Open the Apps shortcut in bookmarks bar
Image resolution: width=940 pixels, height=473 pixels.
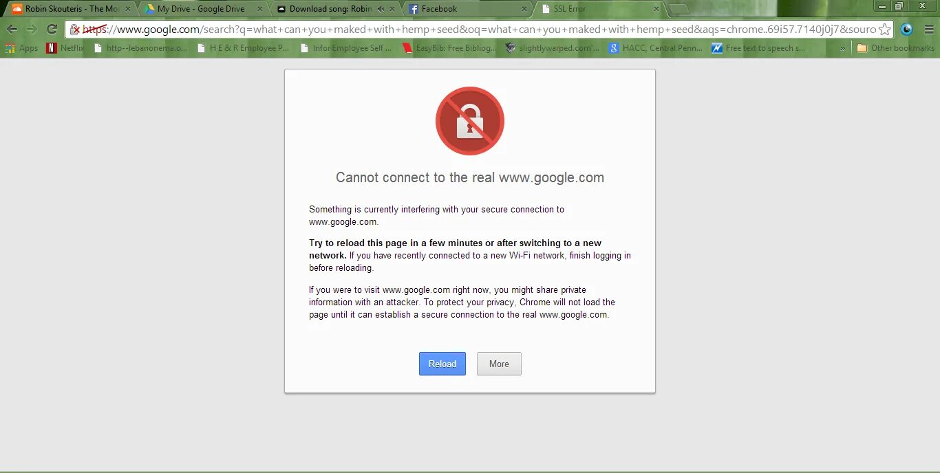tap(21, 48)
